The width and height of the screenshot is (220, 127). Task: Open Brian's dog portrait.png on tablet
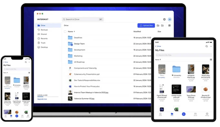[205, 73]
